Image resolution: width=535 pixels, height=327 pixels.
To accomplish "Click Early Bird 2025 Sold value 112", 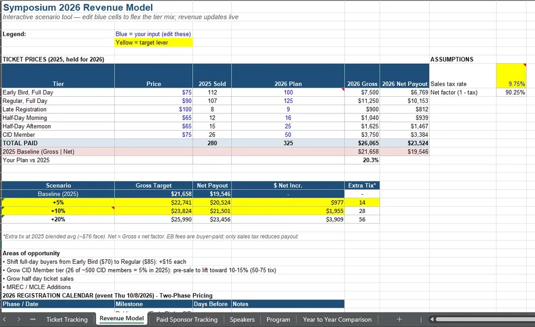I will pyautogui.click(x=212, y=92).
